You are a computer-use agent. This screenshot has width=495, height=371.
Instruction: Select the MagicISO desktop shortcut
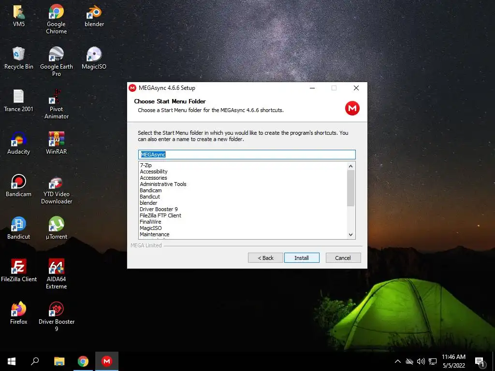[x=94, y=58]
